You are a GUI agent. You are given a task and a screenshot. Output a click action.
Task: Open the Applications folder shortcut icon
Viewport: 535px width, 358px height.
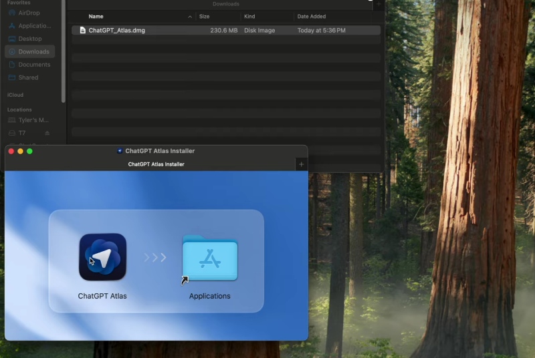pos(209,258)
